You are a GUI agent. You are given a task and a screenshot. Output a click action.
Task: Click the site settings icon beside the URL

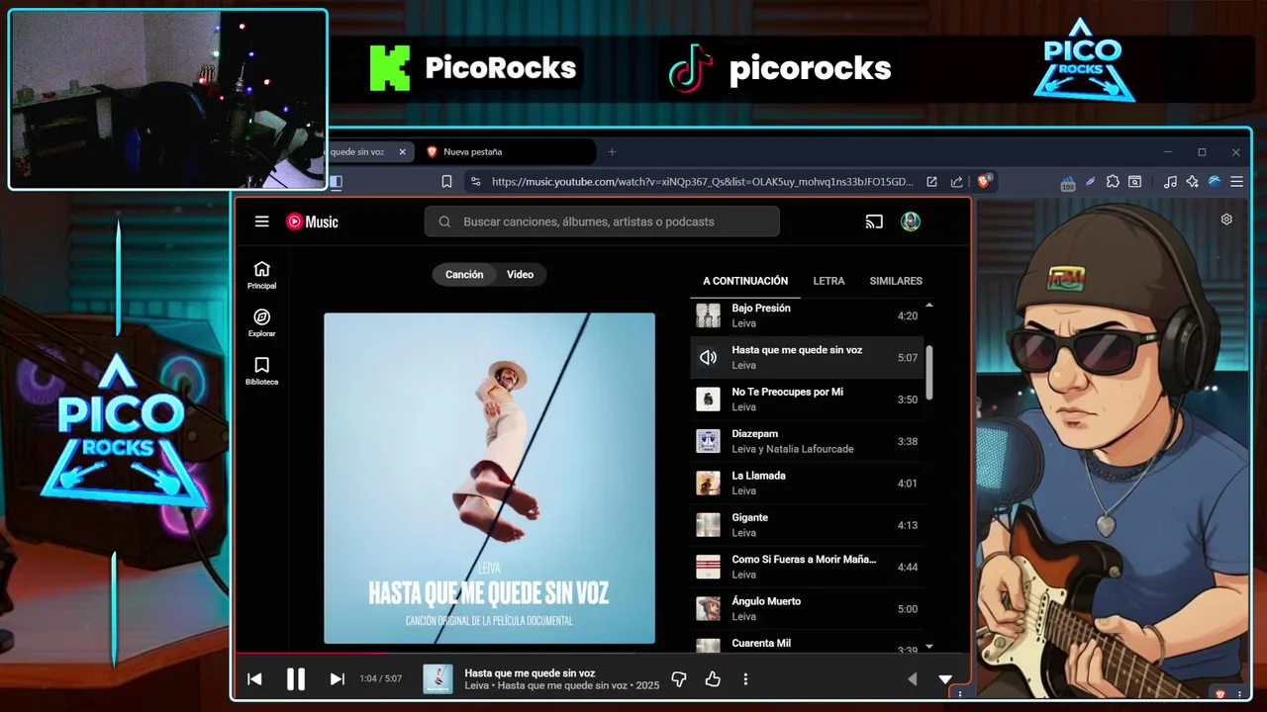click(x=475, y=182)
